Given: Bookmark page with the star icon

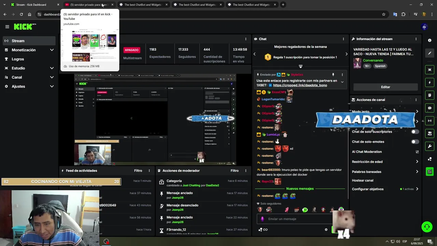Looking at the screenshot, I should (384, 14).
